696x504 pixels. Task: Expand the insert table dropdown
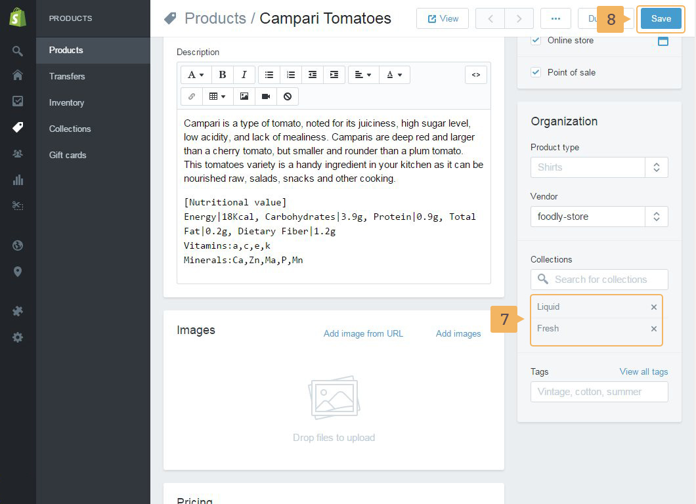(x=217, y=96)
